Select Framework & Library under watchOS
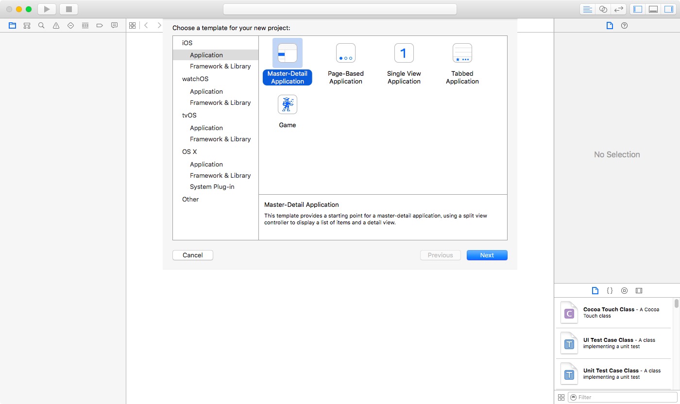680x404 pixels. click(x=221, y=102)
